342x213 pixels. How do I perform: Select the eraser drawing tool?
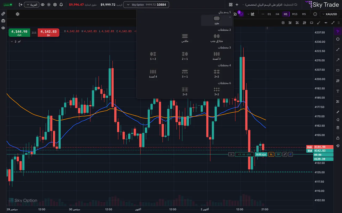338,120
